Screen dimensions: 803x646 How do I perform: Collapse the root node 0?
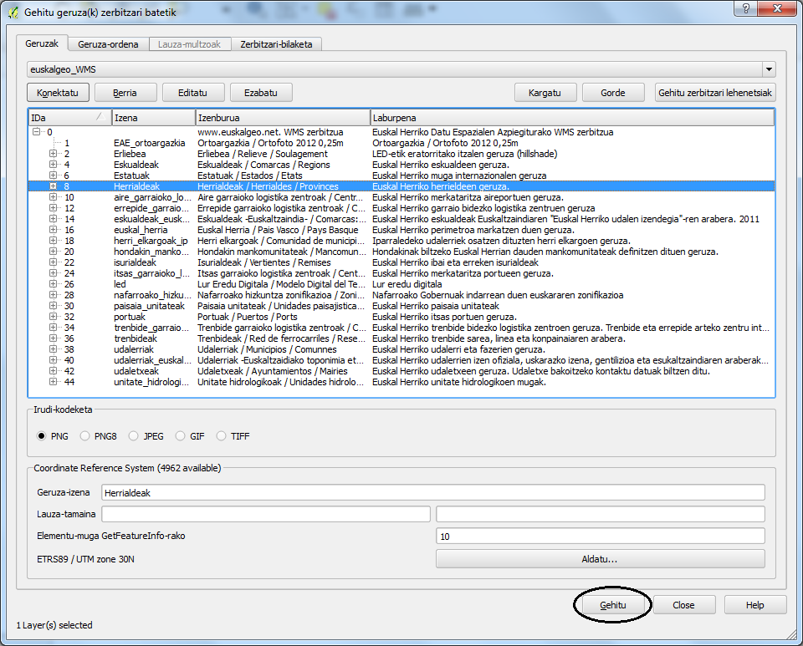pos(36,132)
